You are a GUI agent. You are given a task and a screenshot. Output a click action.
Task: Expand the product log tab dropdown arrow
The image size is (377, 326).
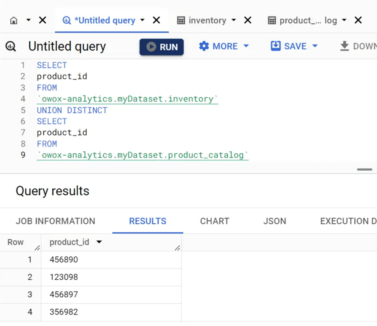click(344, 20)
